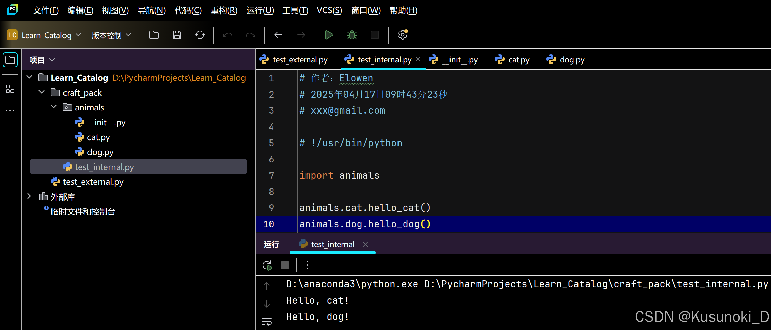Screen dimensions: 771x330
Task: Switch to test_external.py editor tab
Action: click(294, 60)
